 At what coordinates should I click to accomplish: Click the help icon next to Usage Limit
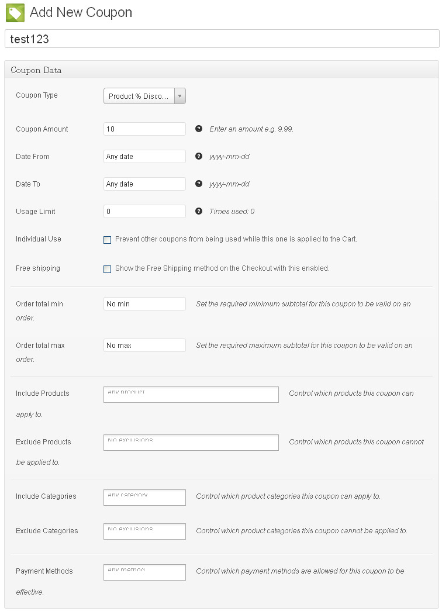[x=199, y=211]
